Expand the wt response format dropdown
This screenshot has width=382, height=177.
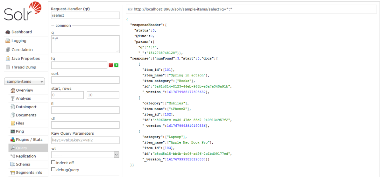coord(85,155)
